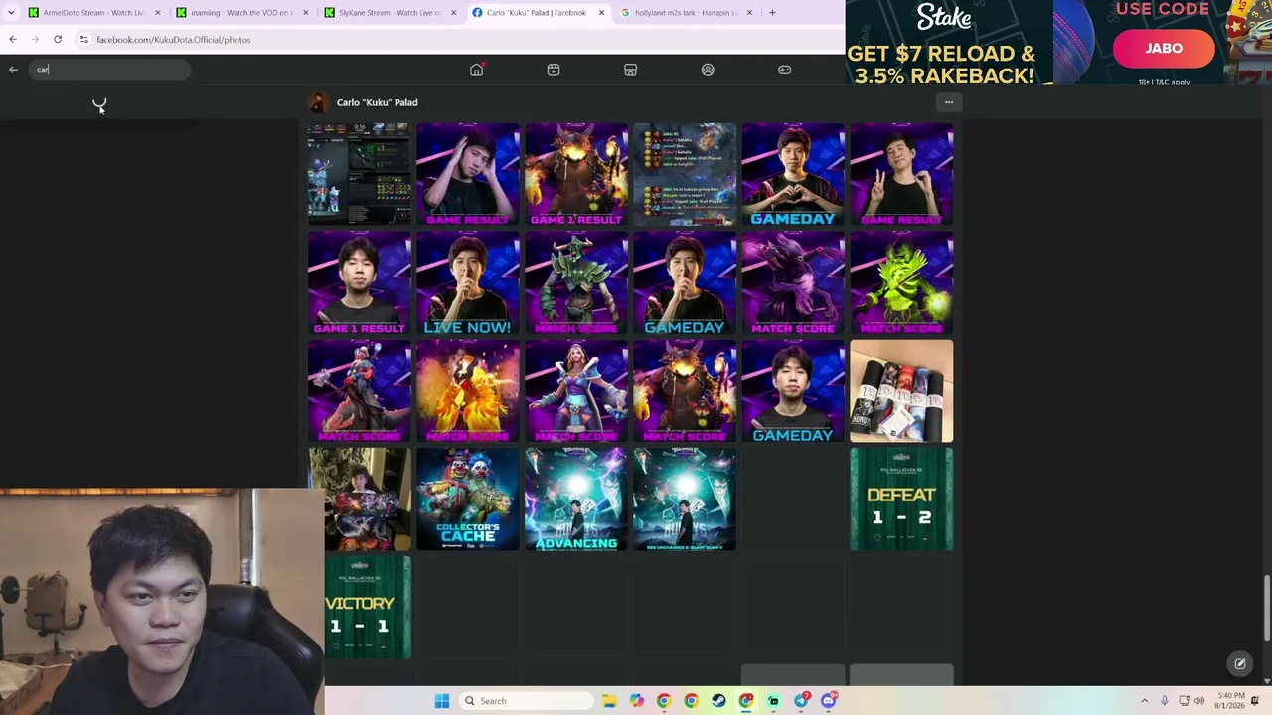Open three-dot options menu on page header
The width and height of the screenshot is (1272, 715).
pos(949,102)
